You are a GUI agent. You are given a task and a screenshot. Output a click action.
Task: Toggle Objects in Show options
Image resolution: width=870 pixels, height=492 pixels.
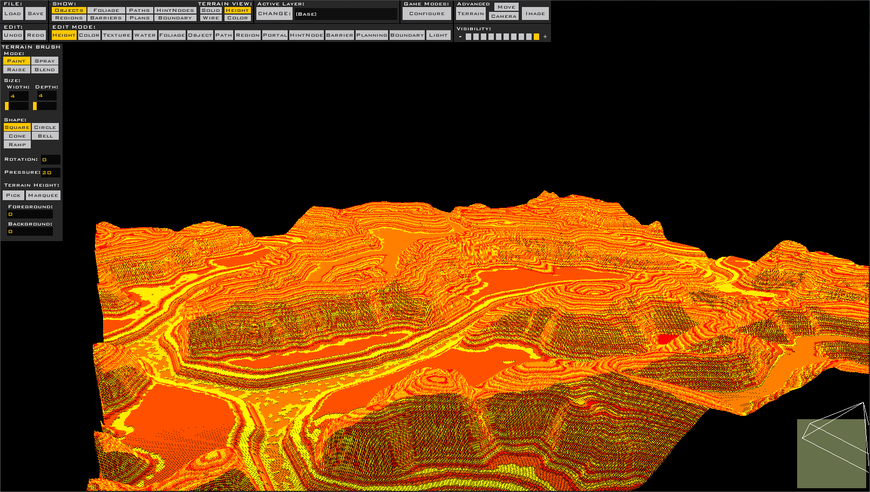(69, 10)
